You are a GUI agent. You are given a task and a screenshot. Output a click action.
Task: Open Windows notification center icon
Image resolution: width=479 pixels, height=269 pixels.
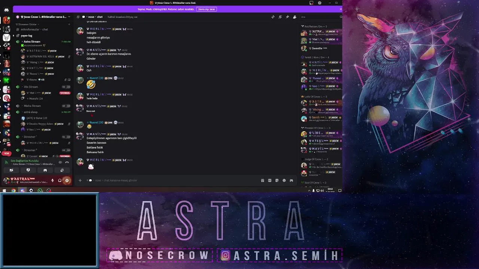340,191
